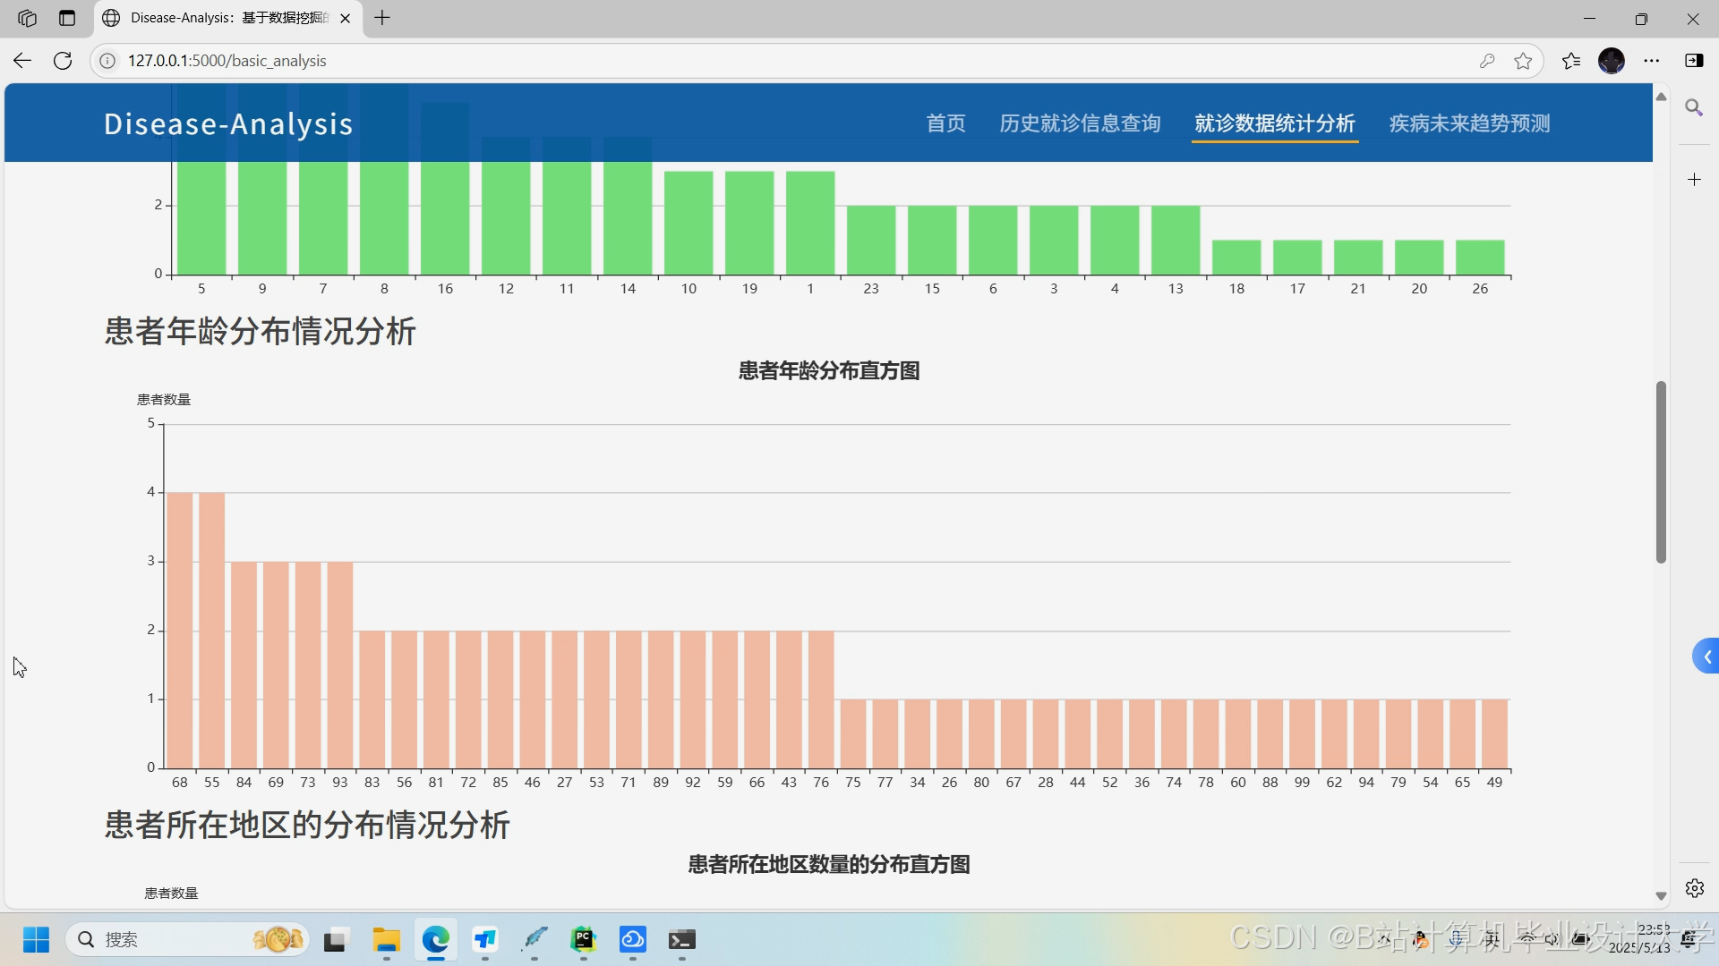The image size is (1719, 966).
Task: Open the favorites list icon on the toolbar
Action: tap(1571, 60)
